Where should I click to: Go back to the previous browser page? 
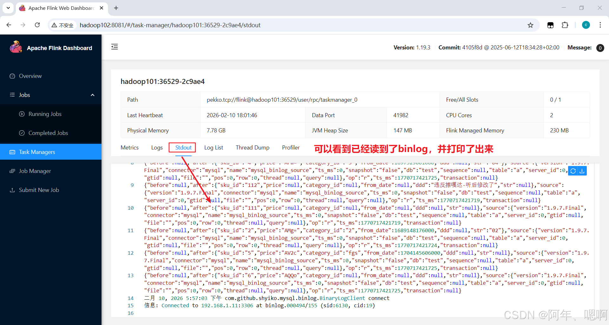coord(9,25)
